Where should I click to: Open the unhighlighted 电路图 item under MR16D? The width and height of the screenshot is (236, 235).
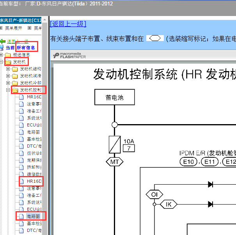coord(33,132)
